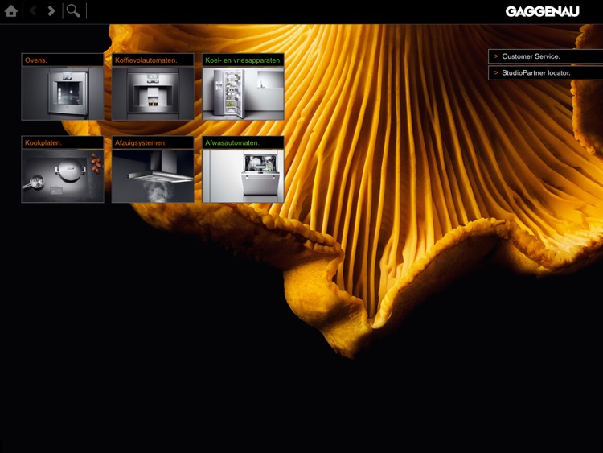The image size is (603, 453).
Task: Choose the Koel- en vriesapparaten. heading
Action: [243, 60]
